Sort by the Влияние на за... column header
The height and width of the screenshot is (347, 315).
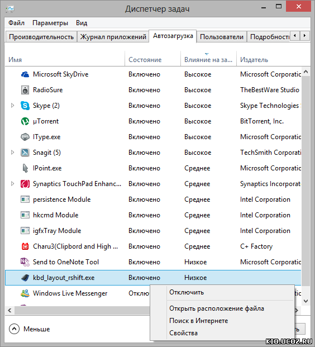[208, 59]
